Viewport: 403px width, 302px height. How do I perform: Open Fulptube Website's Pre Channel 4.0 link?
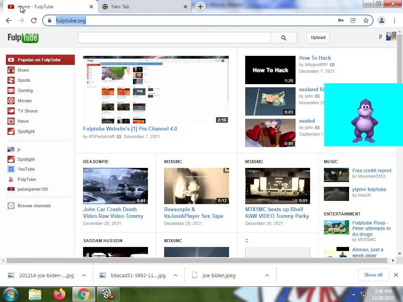pos(130,129)
